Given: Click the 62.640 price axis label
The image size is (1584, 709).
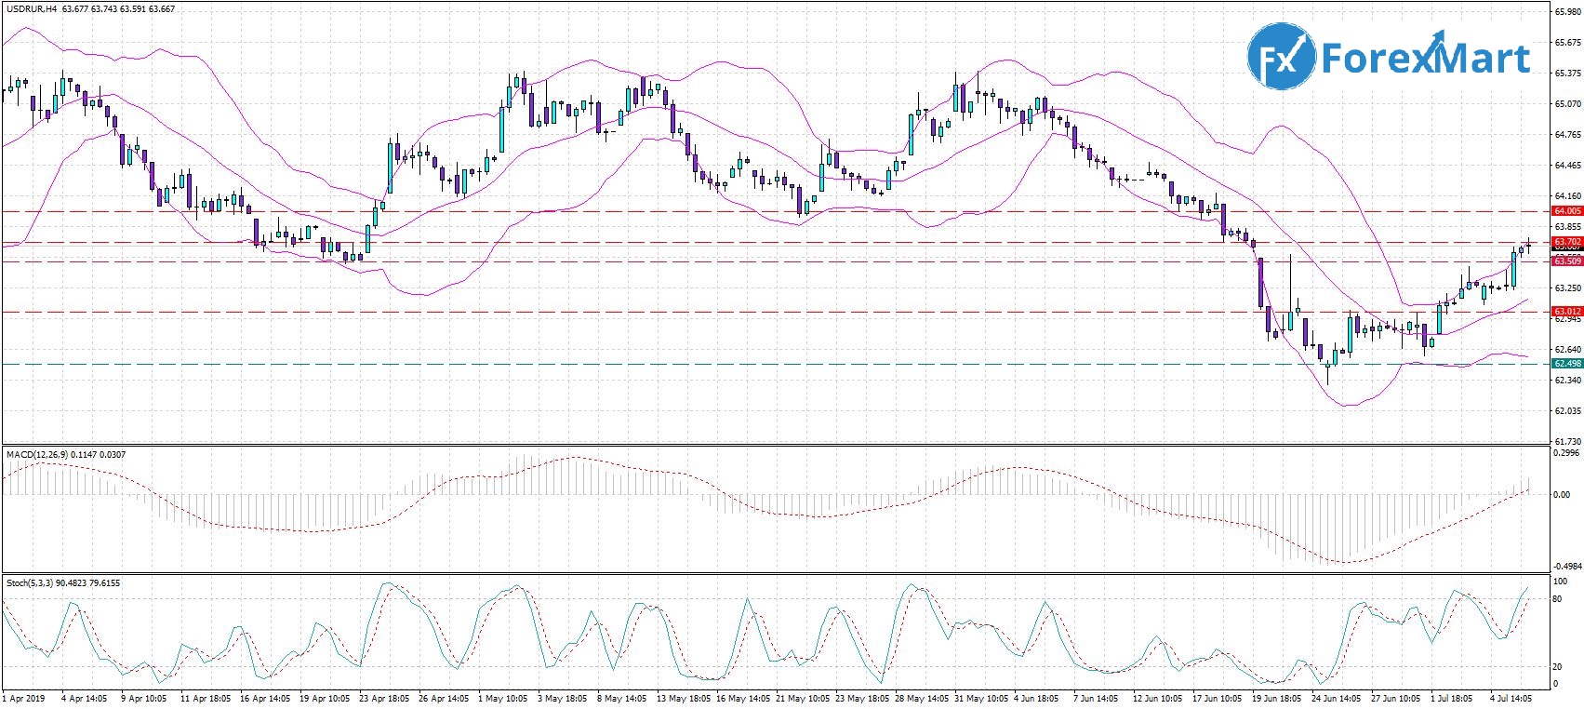Looking at the screenshot, I should click(1568, 350).
